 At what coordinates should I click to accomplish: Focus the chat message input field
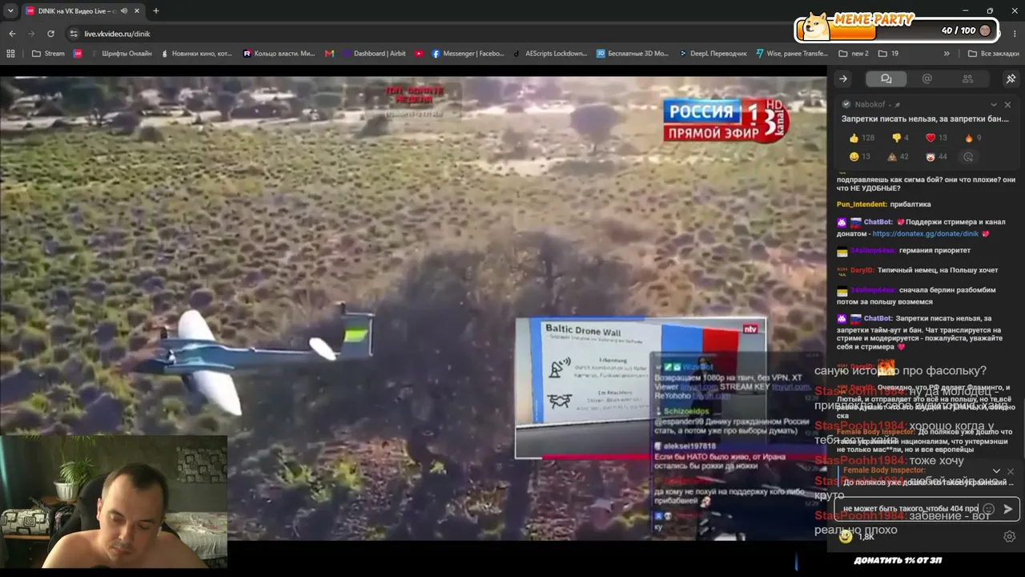[x=910, y=509]
